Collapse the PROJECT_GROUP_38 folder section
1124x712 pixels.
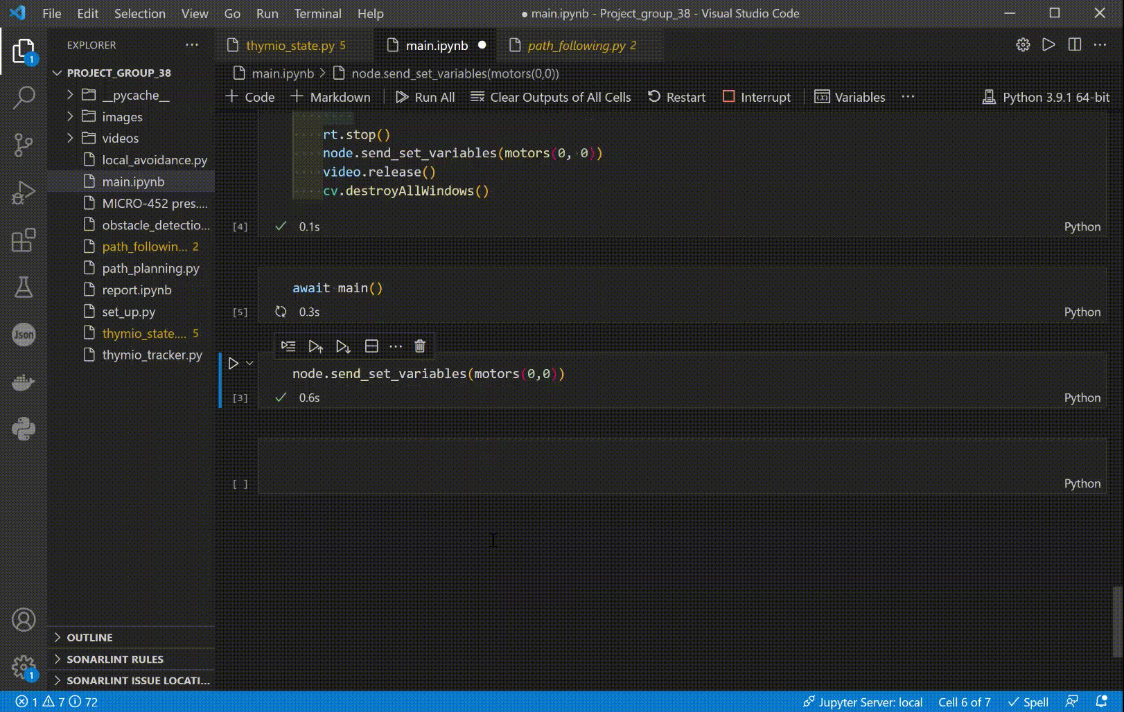(118, 73)
